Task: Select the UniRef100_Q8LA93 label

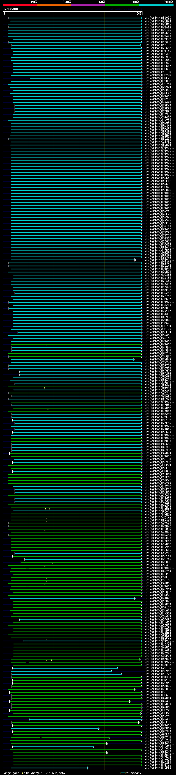Action: click(x=158, y=145)
